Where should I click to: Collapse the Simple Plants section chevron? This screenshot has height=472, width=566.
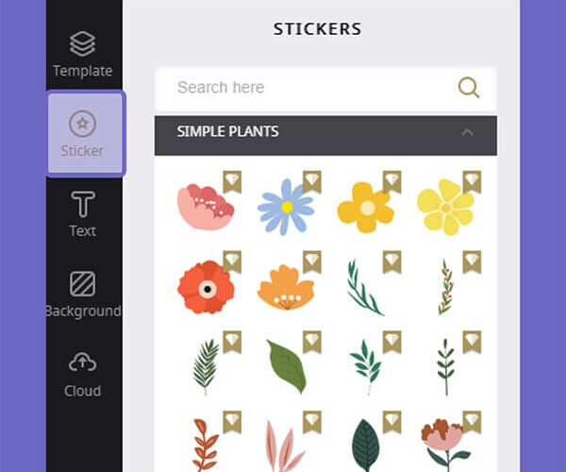point(467,132)
